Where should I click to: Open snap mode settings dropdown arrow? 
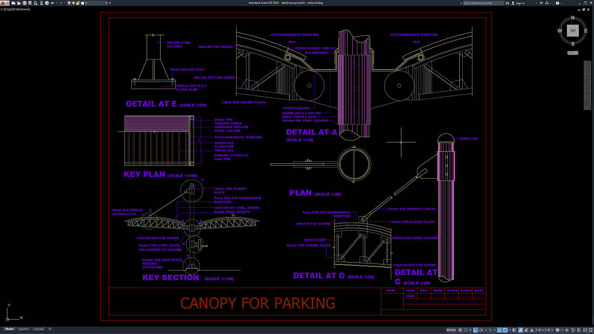[471, 330]
